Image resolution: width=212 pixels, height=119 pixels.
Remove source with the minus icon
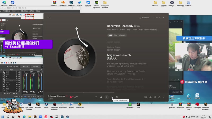7,93
